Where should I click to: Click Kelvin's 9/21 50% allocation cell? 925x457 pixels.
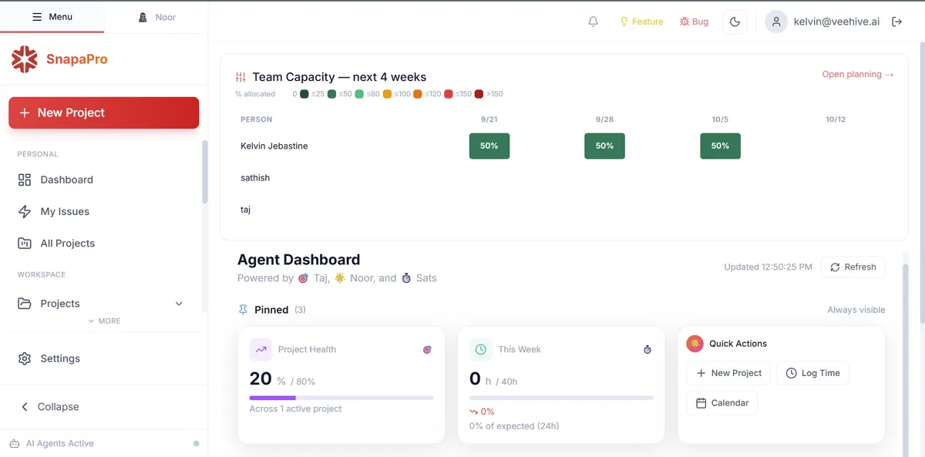coord(489,146)
